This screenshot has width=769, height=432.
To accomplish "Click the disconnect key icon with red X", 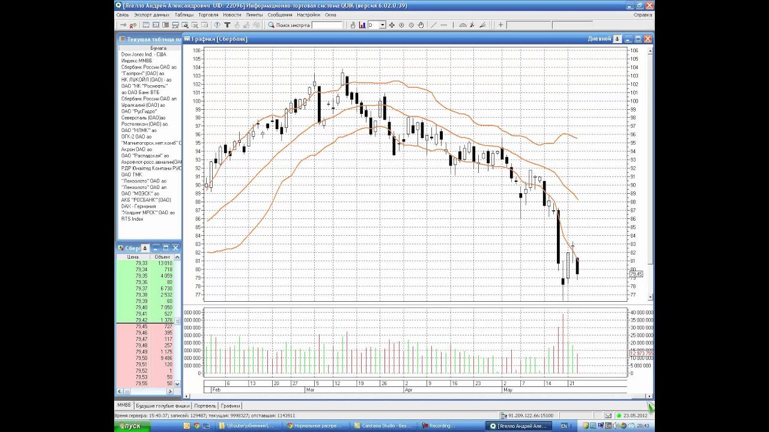I will click(x=133, y=25).
